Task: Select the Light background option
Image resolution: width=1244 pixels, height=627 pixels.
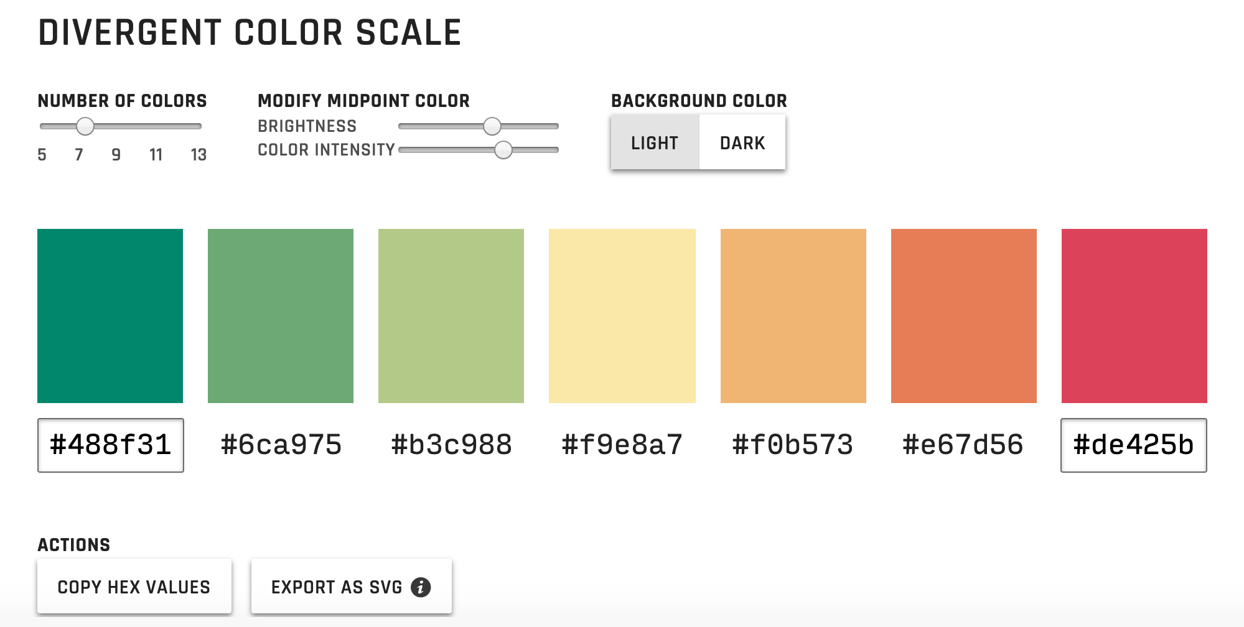Action: (655, 143)
